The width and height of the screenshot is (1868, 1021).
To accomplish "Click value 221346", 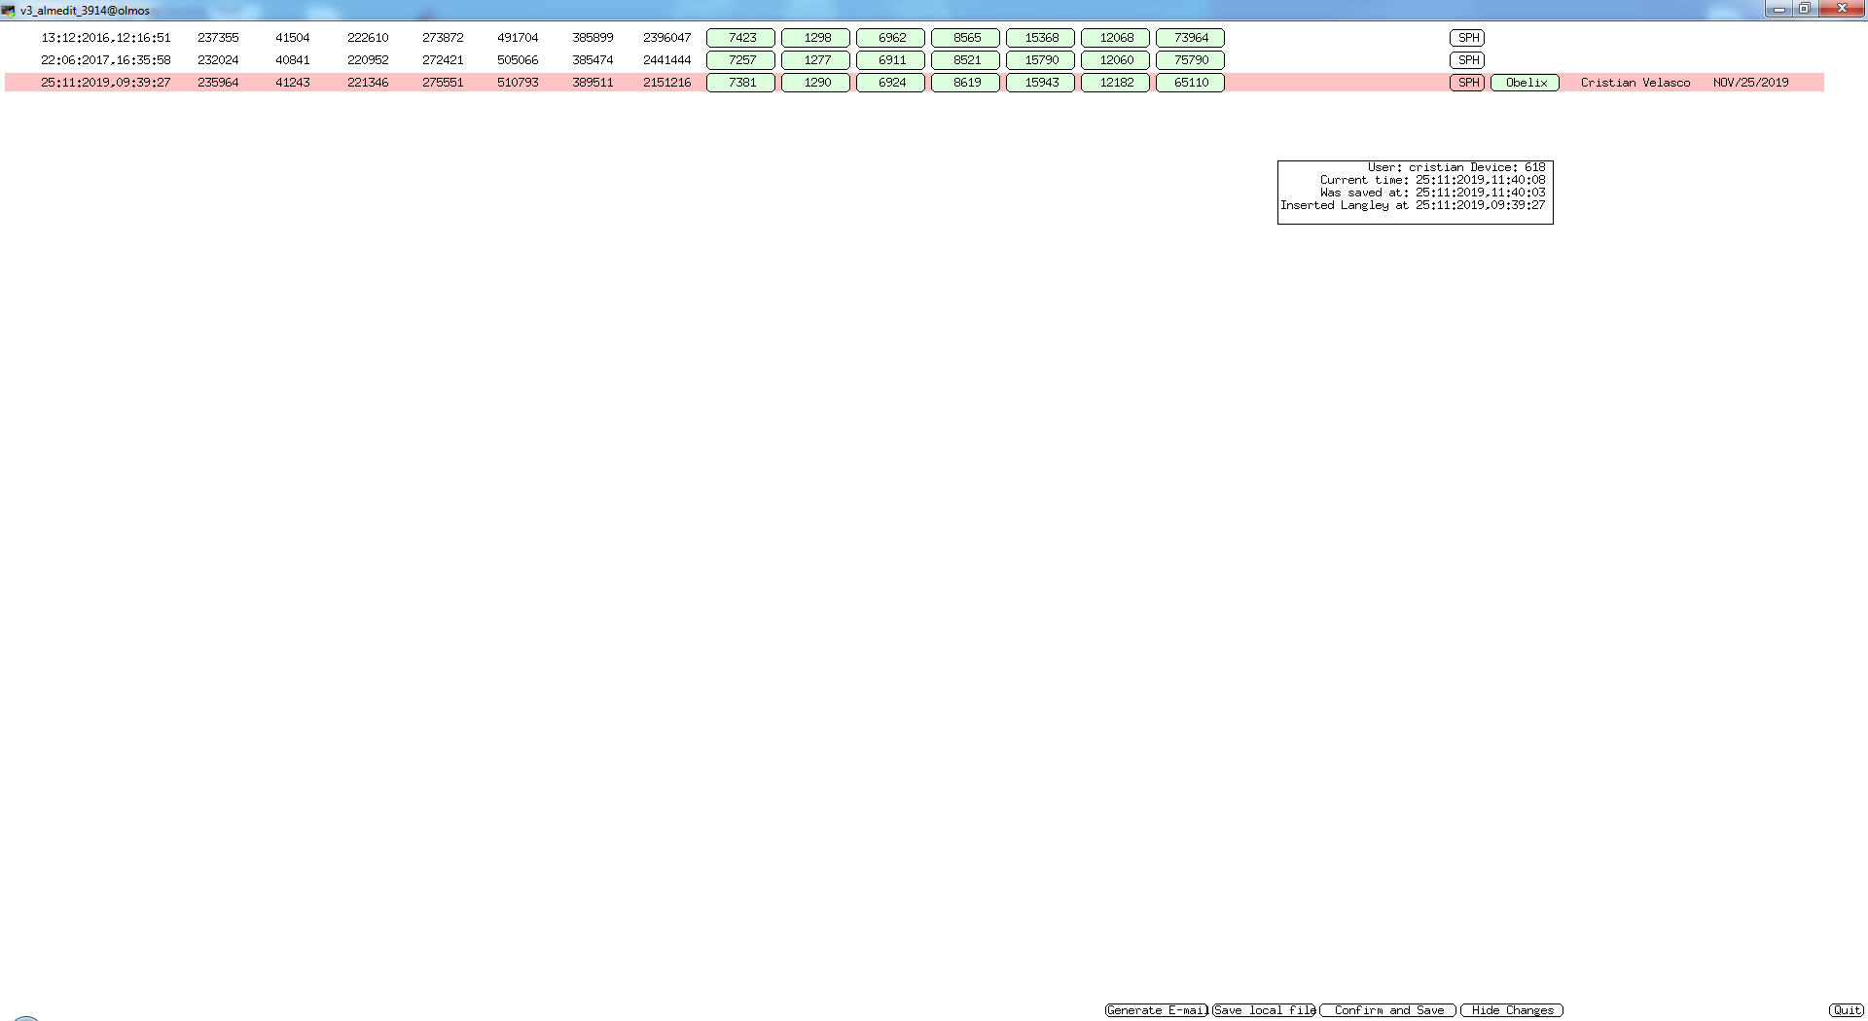I will pyautogui.click(x=368, y=83).
